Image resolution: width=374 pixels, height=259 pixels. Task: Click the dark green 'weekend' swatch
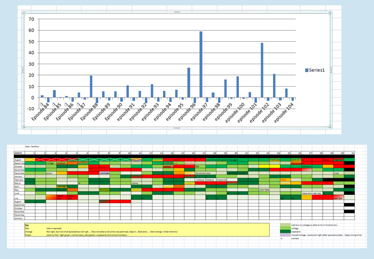285,232
